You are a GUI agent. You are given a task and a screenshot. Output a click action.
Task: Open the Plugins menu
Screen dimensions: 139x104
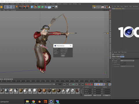[x=53, y=4]
